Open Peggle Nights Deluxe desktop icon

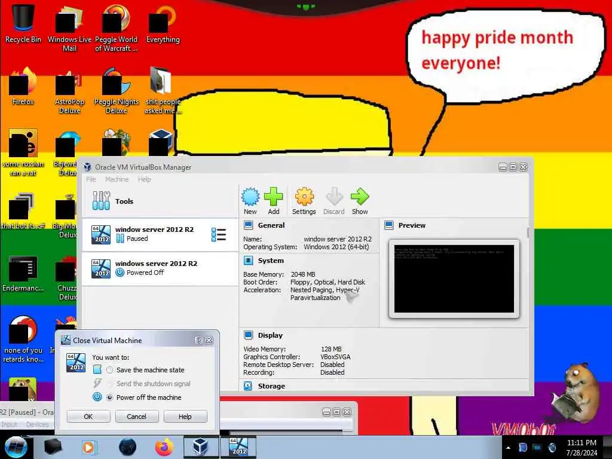117,91
